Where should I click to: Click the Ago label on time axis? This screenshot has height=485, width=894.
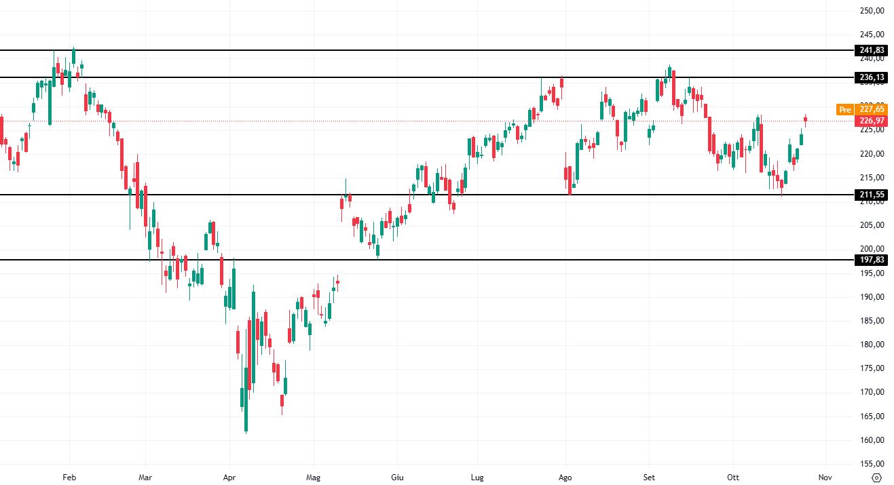click(565, 478)
